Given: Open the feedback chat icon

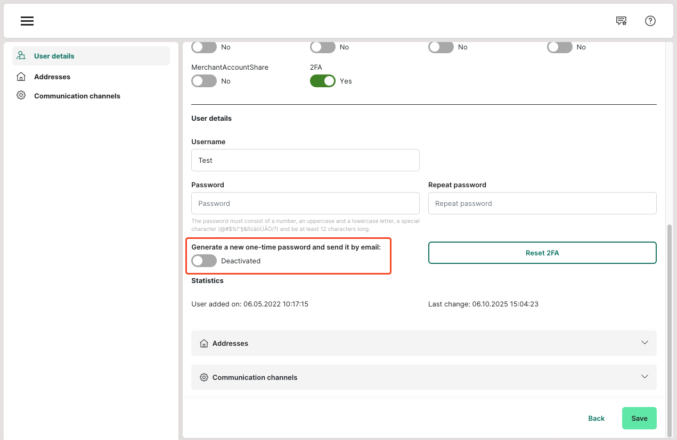Looking at the screenshot, I should pos(621,21).
